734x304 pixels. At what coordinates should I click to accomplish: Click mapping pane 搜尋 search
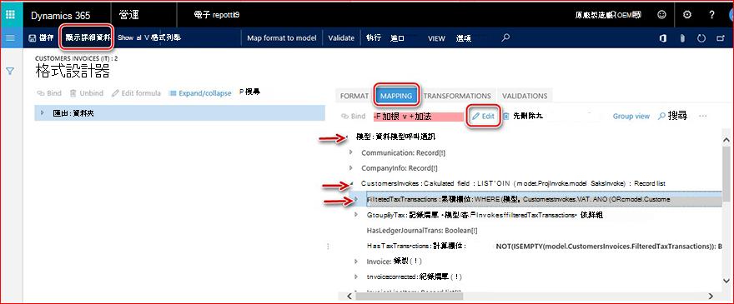tap(672, 116)
